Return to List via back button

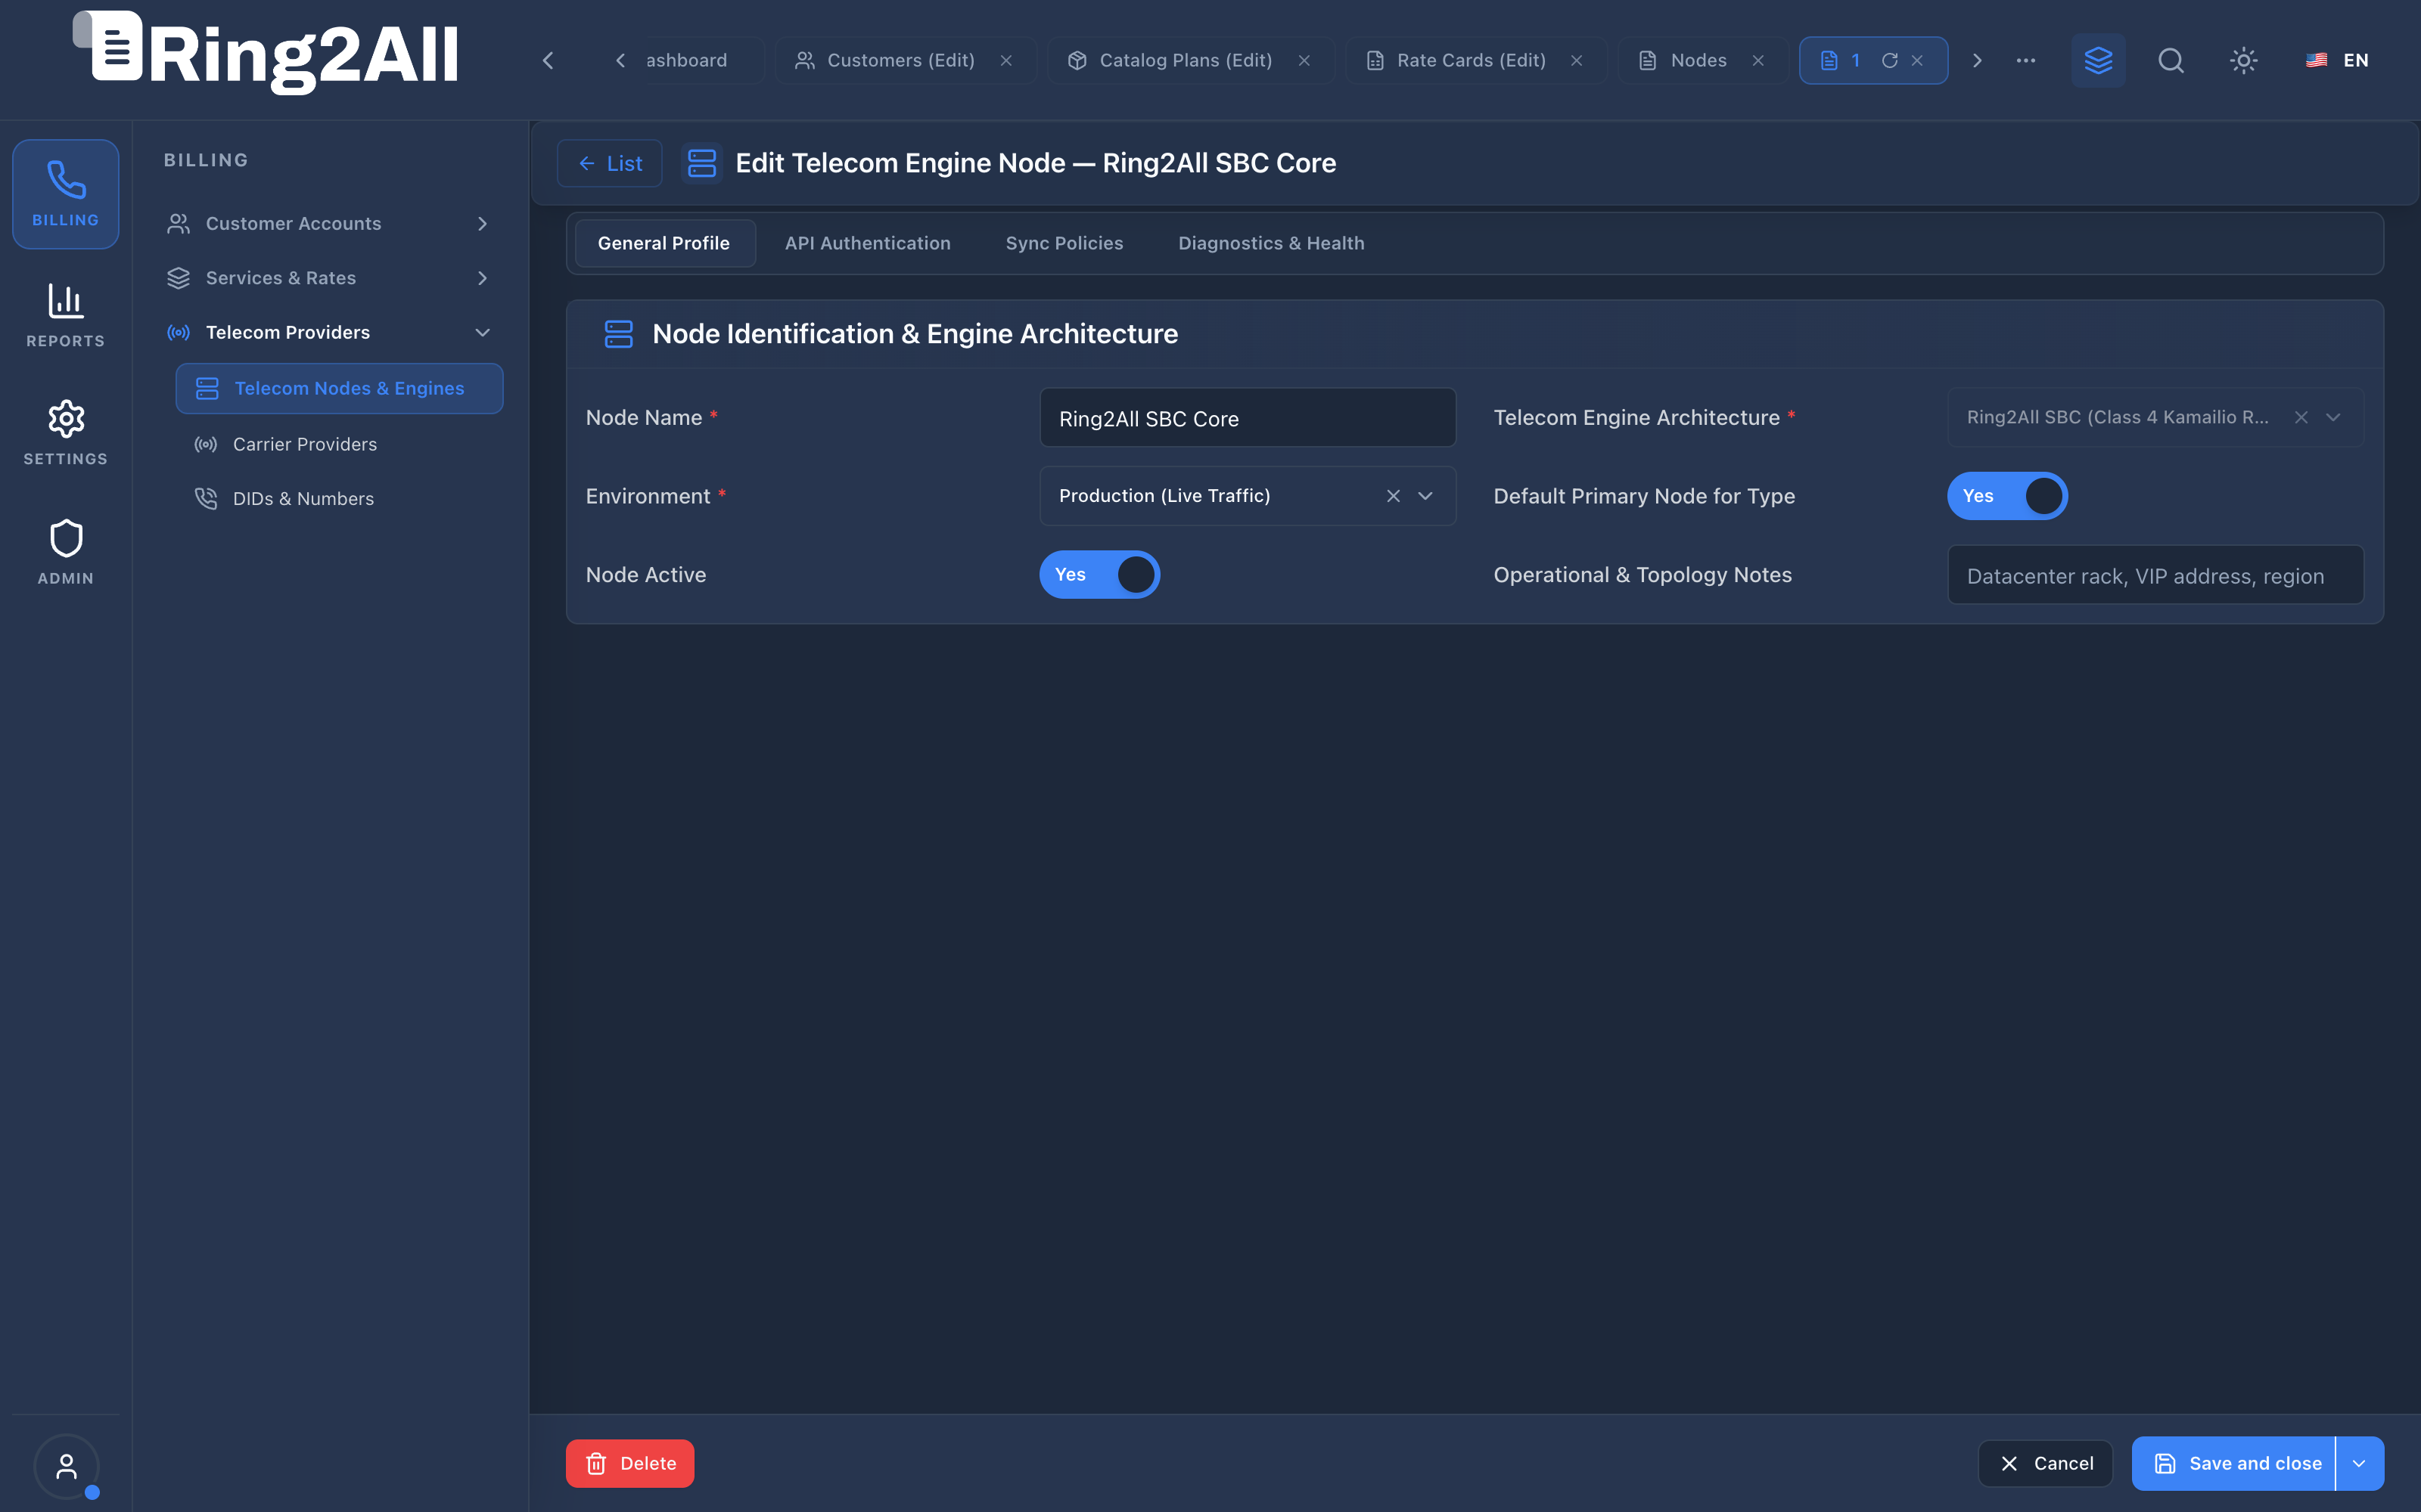(x=609, y=163)
